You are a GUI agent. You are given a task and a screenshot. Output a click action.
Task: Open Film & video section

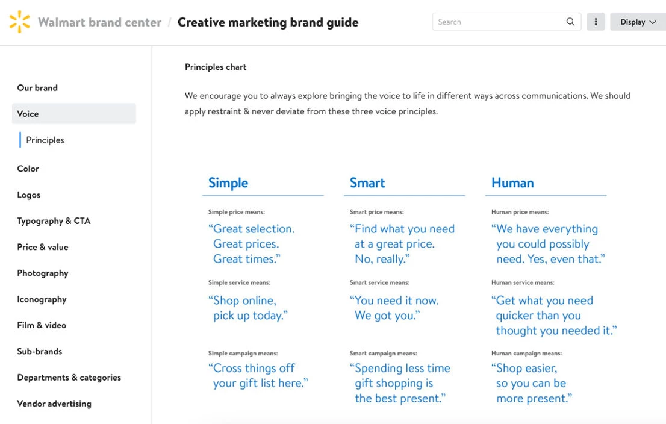click(x=42, y=325)
